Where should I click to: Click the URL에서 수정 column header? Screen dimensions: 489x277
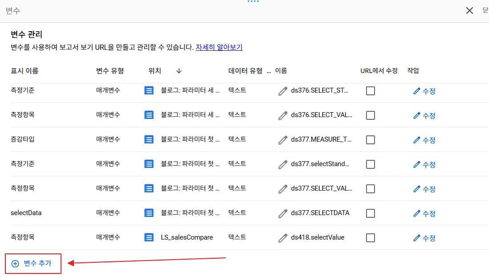[379, 71]
